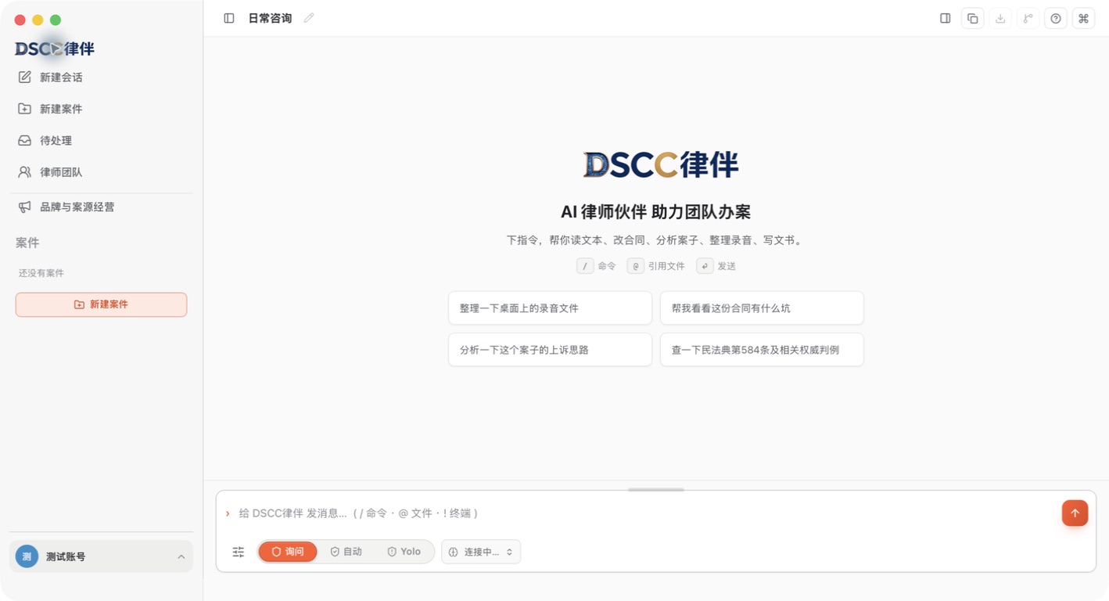Click the pencil icon beside 日常咨询
1109x601 pixels.
click(309, 18)
